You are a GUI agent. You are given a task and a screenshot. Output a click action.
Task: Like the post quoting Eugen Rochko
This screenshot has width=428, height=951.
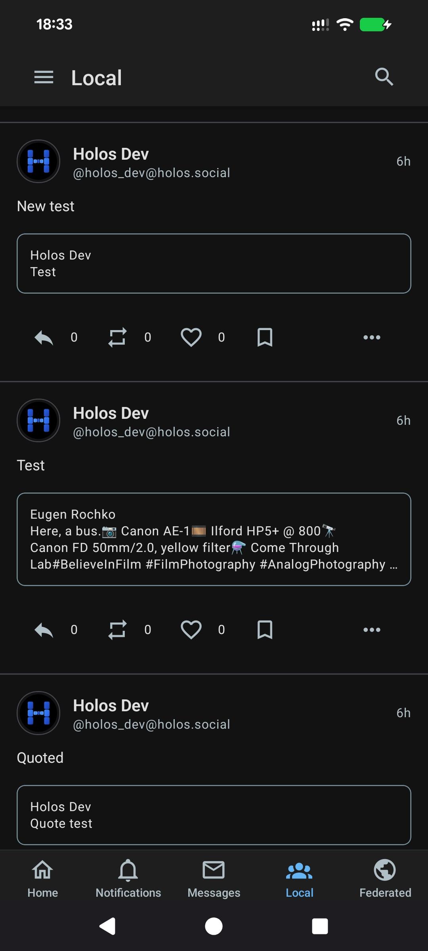tap(191, 630)
